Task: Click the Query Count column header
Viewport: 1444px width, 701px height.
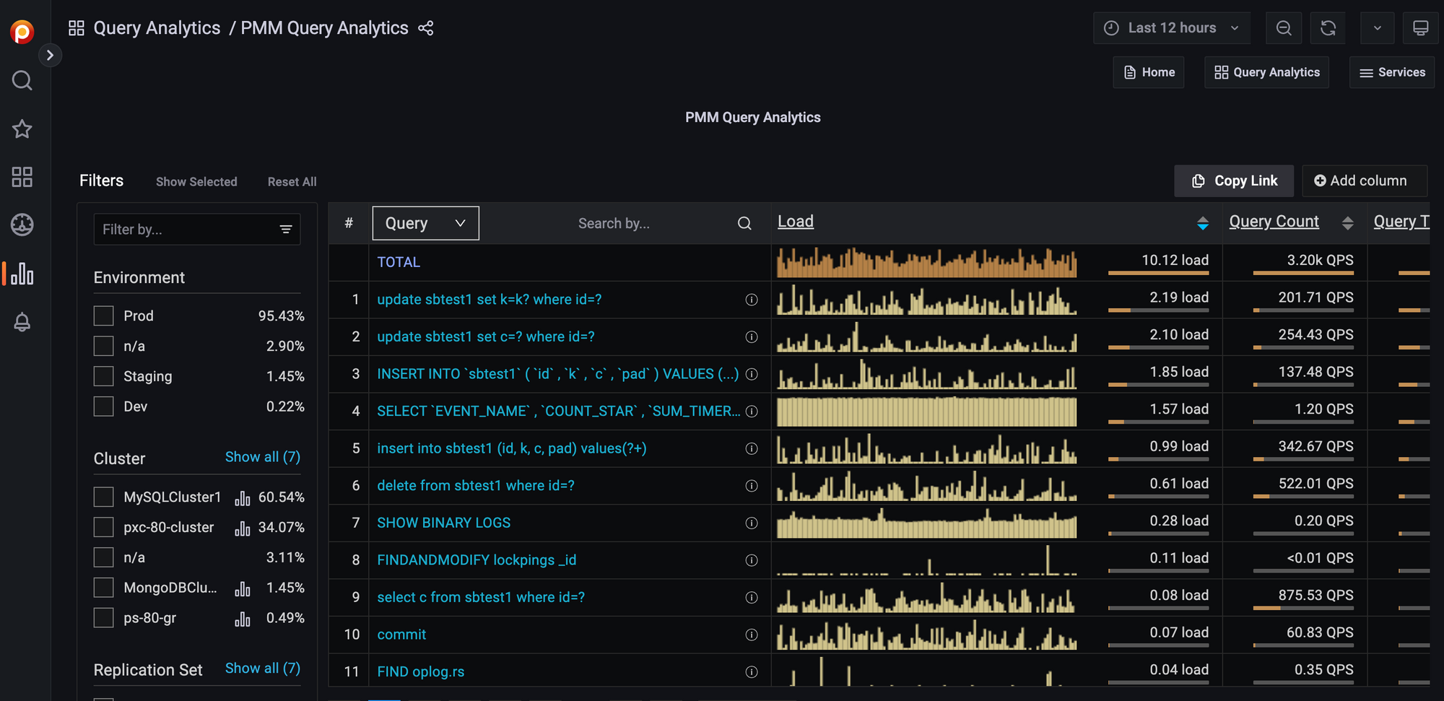Action: click(x=1274, y=222)
